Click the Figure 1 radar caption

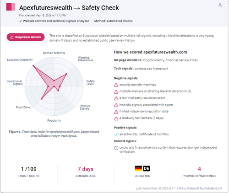point(54,134)
